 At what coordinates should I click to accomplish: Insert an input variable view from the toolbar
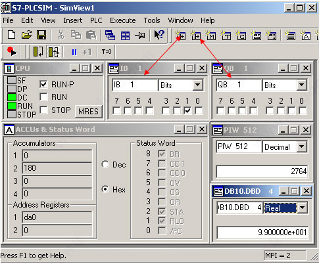click(x=180, y=35)
